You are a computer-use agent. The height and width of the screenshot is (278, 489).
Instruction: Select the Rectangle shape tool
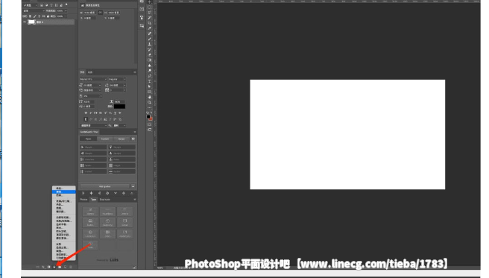point(150,92)
